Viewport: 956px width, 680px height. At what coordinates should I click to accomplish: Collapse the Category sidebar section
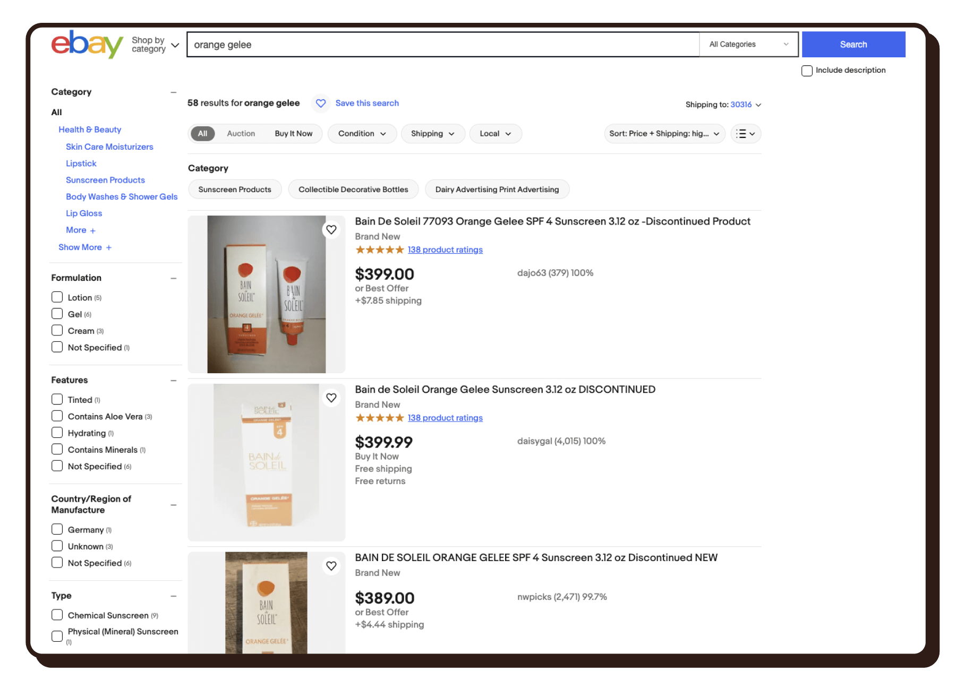(173, 92)
